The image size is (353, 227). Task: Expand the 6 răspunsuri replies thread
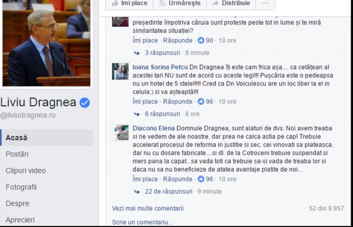coord(162,114)
